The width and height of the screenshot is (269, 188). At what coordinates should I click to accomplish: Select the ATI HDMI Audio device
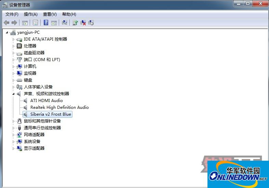pos(46,101)
